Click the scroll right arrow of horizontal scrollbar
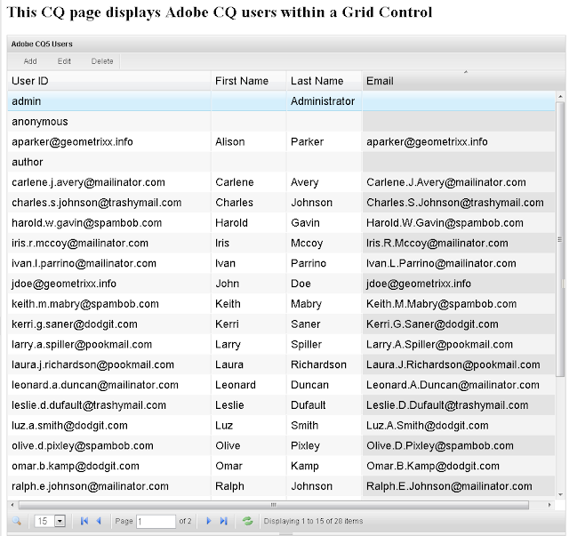Screen dimensions: 569x536 point(549,505)
